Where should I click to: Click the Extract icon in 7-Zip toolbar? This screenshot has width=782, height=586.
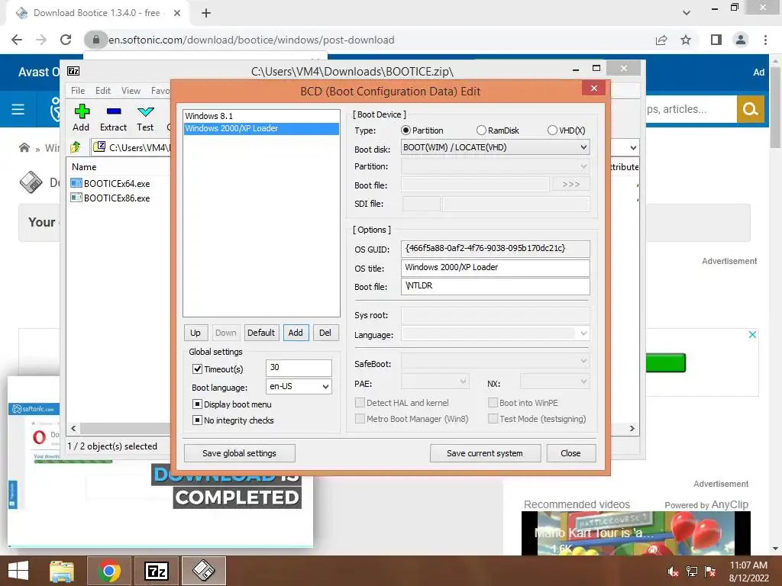pyautogui.click(x=114, y=111)
